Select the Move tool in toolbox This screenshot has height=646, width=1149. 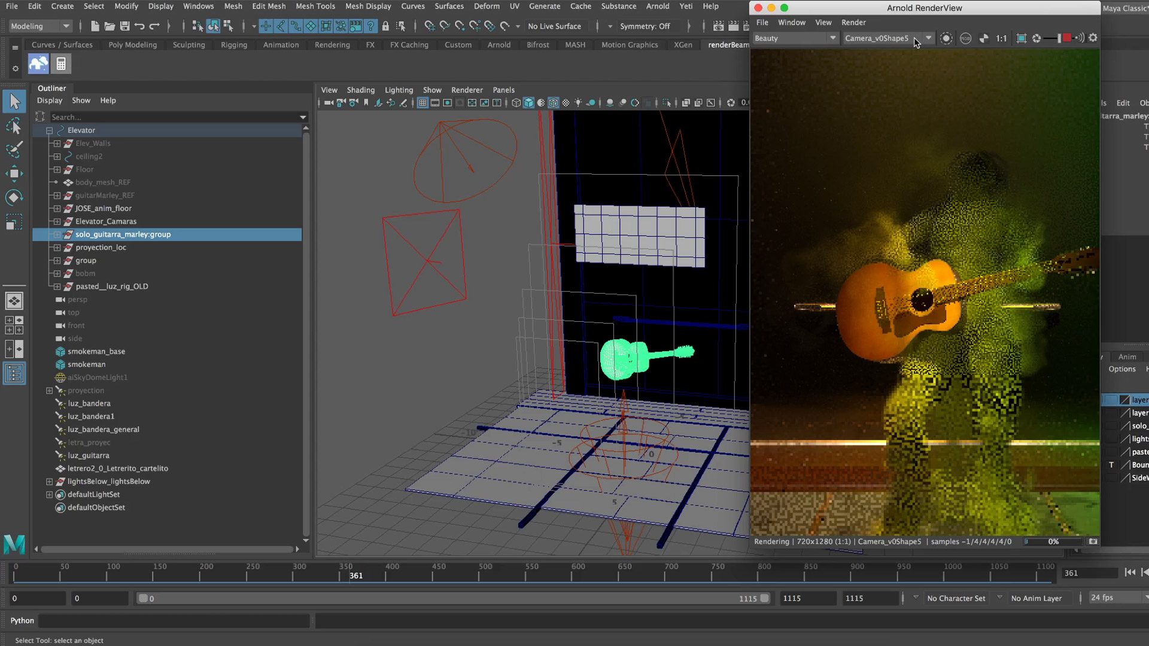pos(14,174)
